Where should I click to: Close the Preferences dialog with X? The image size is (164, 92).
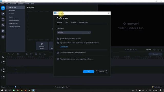click(x=109, y=13)
